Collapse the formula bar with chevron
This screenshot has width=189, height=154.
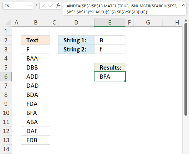pos(183,5)
